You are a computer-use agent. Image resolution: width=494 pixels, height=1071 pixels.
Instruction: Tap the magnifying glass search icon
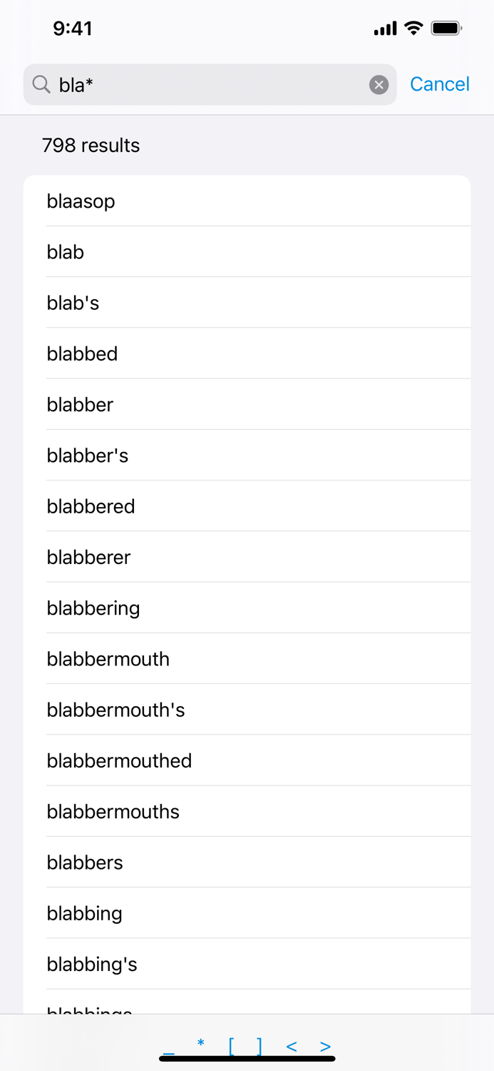[x=41, y=84]
